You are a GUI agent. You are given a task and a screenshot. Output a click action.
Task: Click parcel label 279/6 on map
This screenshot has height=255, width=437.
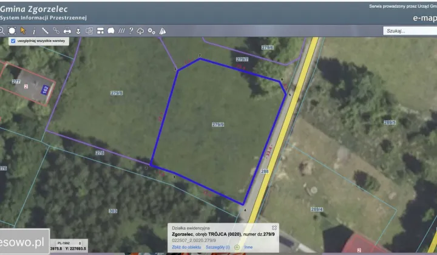[x=267, y=47]
